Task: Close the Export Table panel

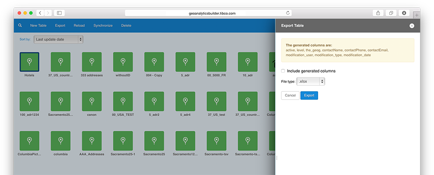Action: [412, 26]
